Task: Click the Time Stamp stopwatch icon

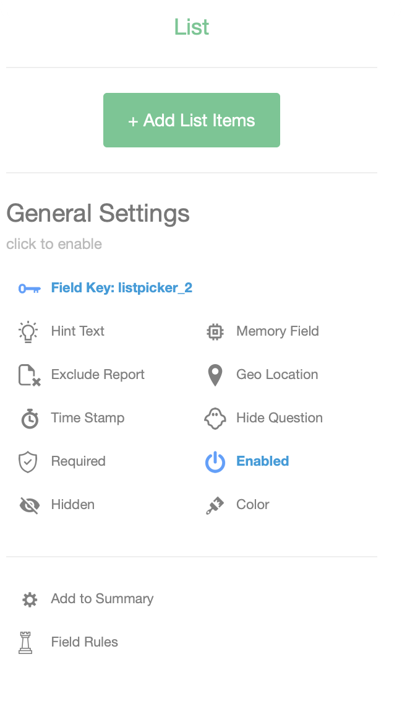Action: (x=29, y=419)
